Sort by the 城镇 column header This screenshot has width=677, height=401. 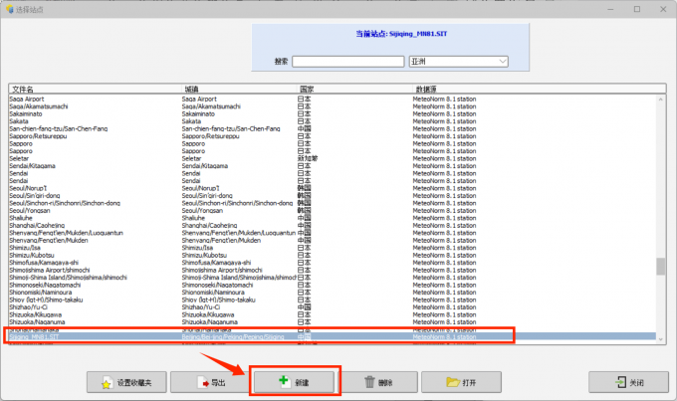[239, 89]
